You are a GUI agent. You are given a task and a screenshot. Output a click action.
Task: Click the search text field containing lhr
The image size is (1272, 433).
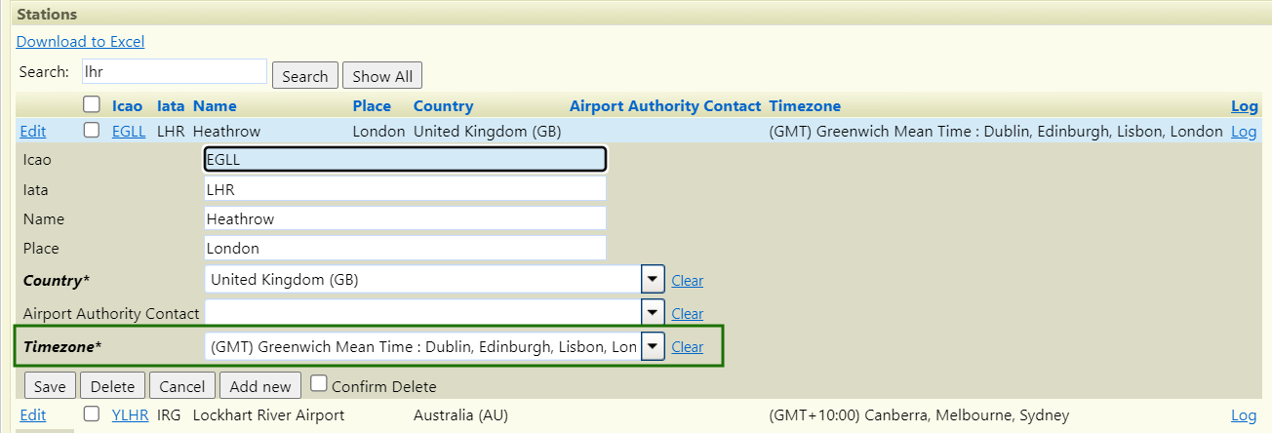pos(174,71)
